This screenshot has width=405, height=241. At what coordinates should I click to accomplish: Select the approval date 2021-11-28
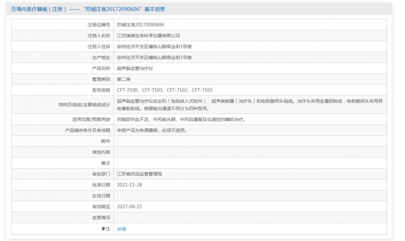pos(129,185)
